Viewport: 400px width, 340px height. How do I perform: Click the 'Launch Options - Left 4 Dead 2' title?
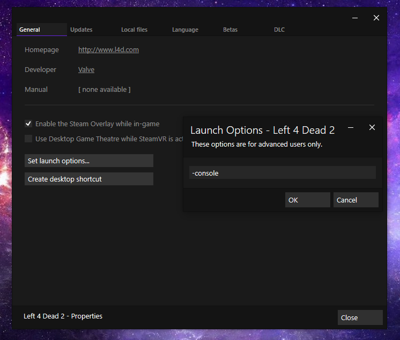click(263, 130)
